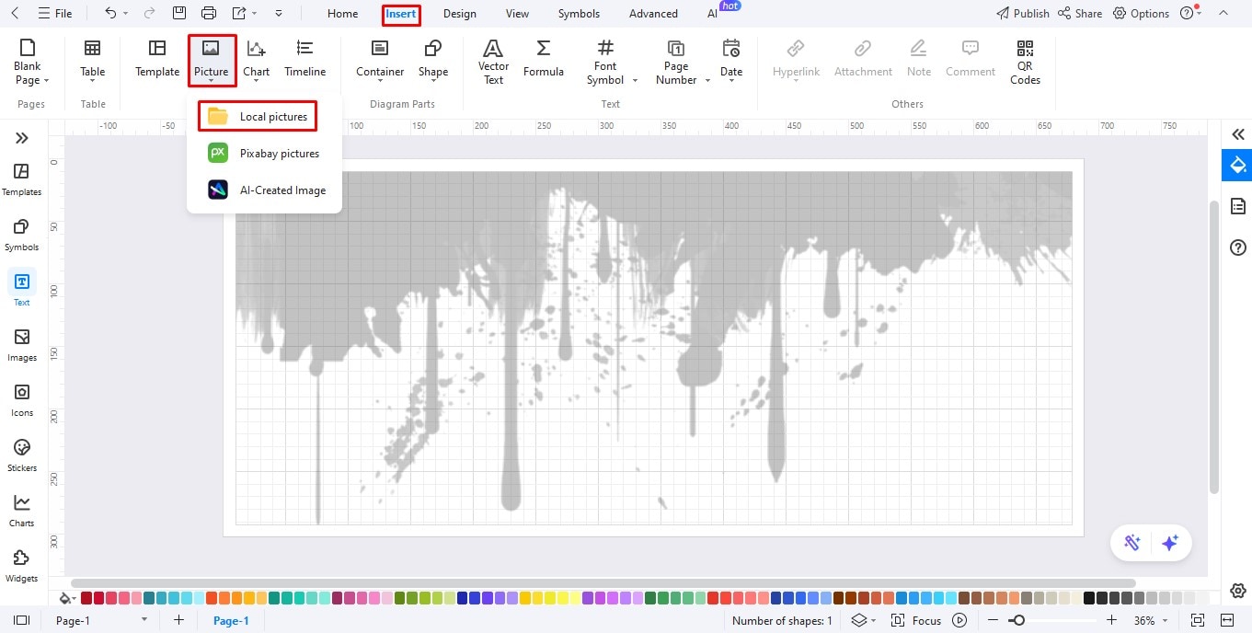1252x633 pixels.
Task: Click the Save disk icon
Action: (x=179, y=13)
